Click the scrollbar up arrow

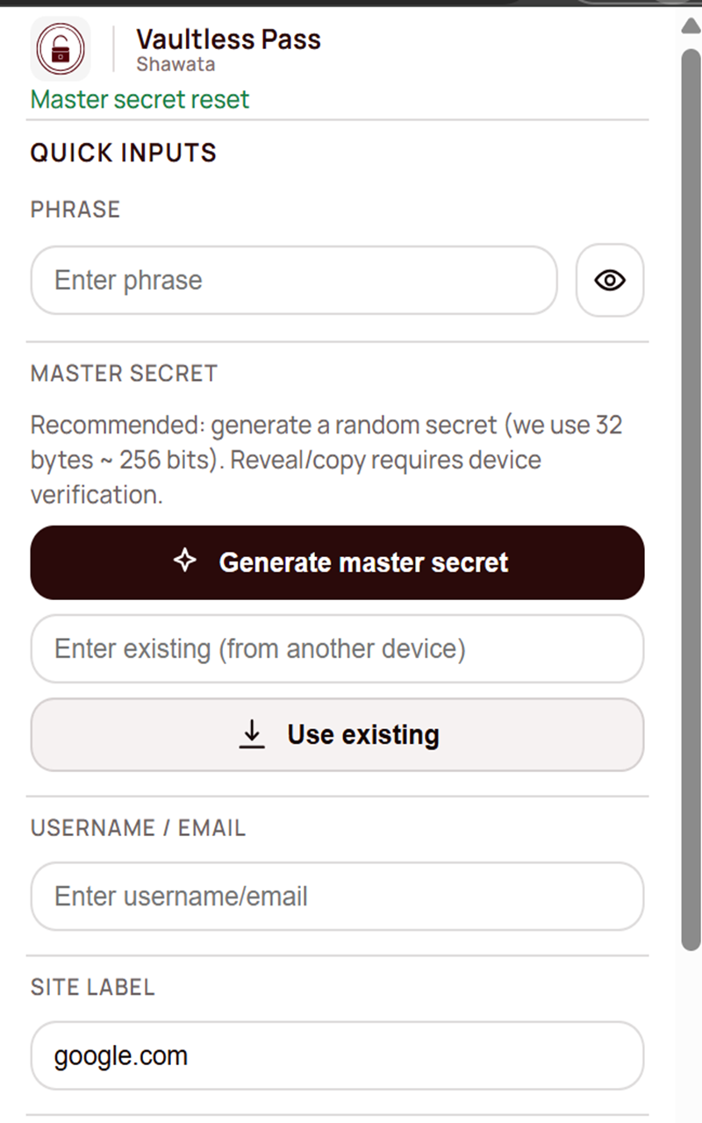[x=690, y=26]
